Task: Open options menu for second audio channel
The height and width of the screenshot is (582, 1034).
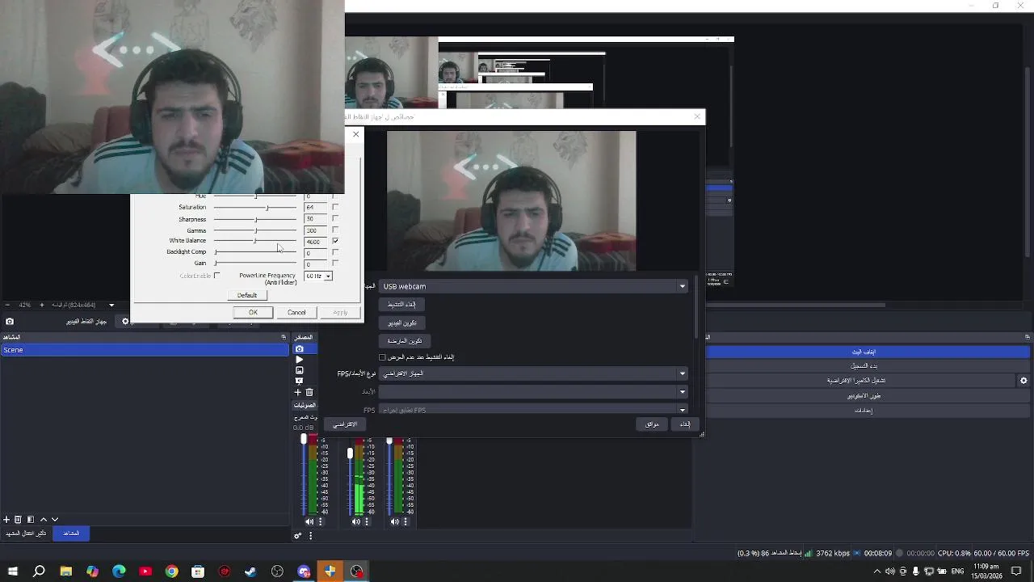Action: [x=367, y=522]
